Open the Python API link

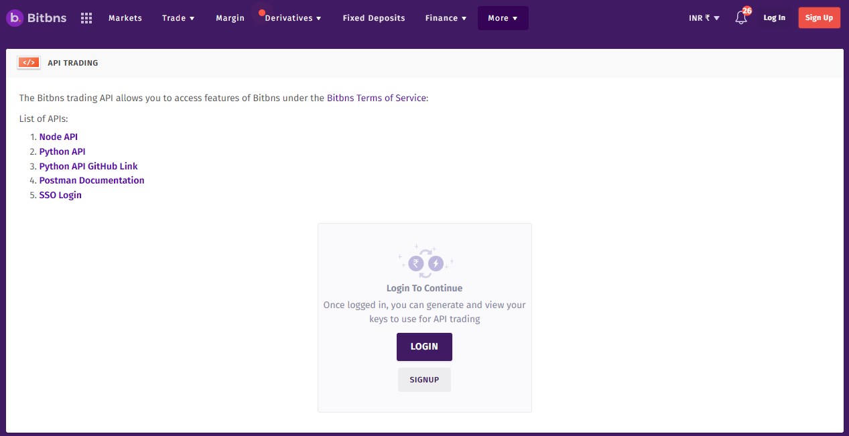tap(62, 151)
